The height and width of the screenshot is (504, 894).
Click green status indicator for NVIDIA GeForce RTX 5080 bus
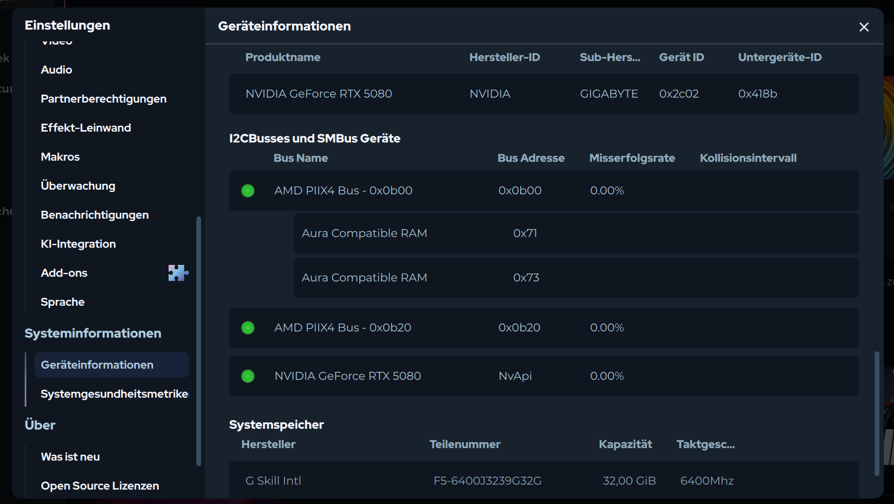tap(248, 376)
